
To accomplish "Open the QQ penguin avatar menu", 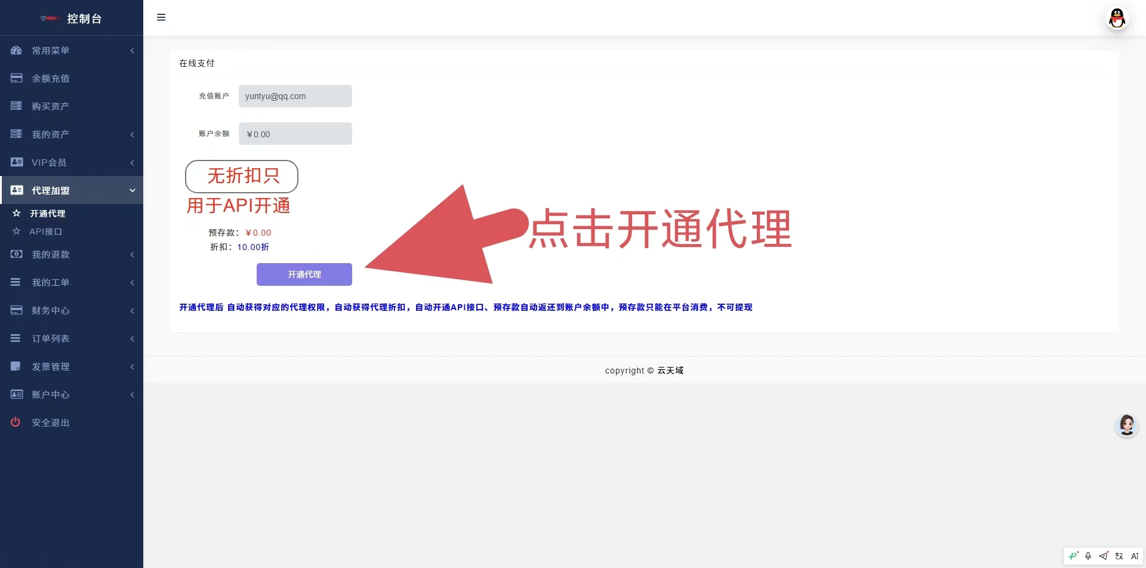I will [x=1117, y=18].
